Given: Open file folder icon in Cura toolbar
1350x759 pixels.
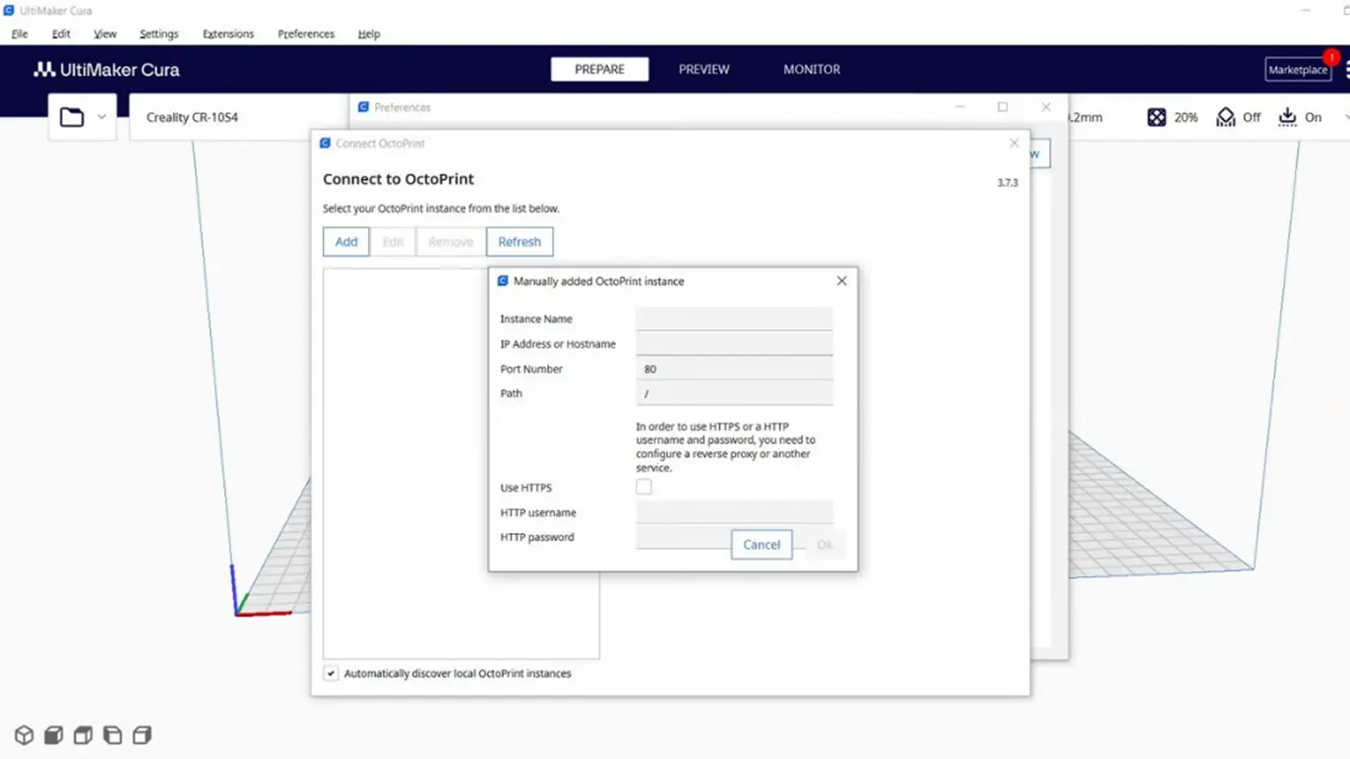Looking at the screenshot, I should (x=72, y=117).
